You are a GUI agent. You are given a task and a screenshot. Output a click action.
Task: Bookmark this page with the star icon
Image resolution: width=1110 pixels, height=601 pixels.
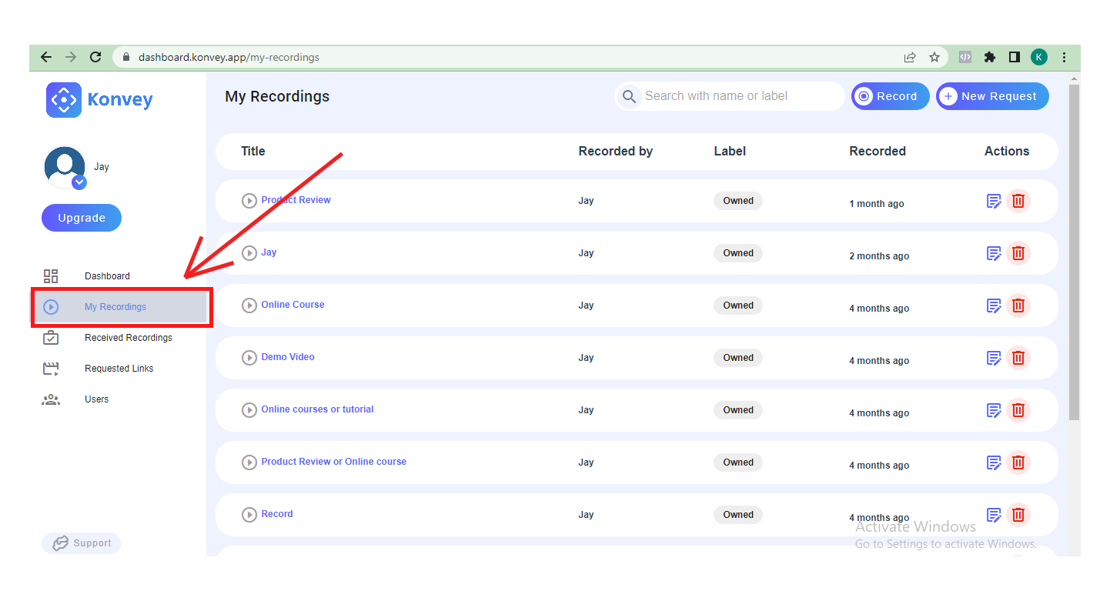click(934, 57)
